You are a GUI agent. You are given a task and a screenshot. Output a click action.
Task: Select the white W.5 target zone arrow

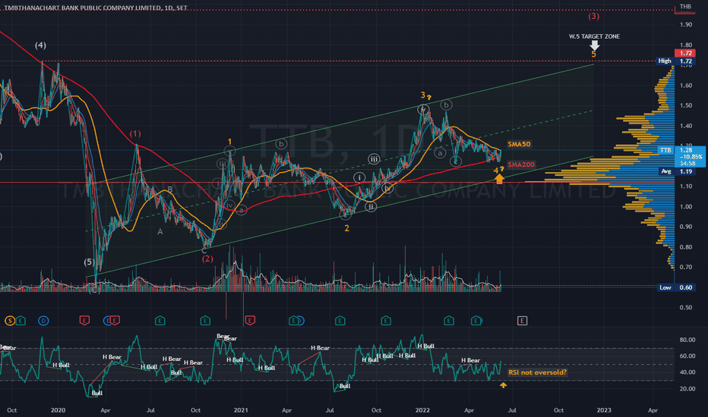pyautogui.click(x=595, y=45)
